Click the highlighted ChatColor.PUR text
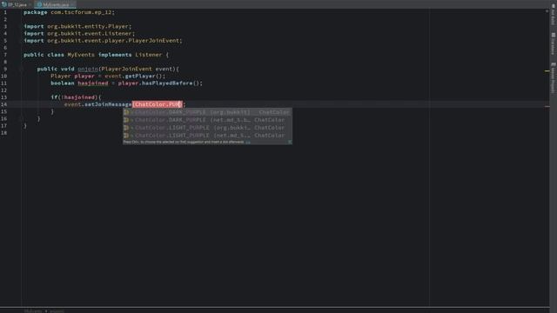 pos(157,104)
